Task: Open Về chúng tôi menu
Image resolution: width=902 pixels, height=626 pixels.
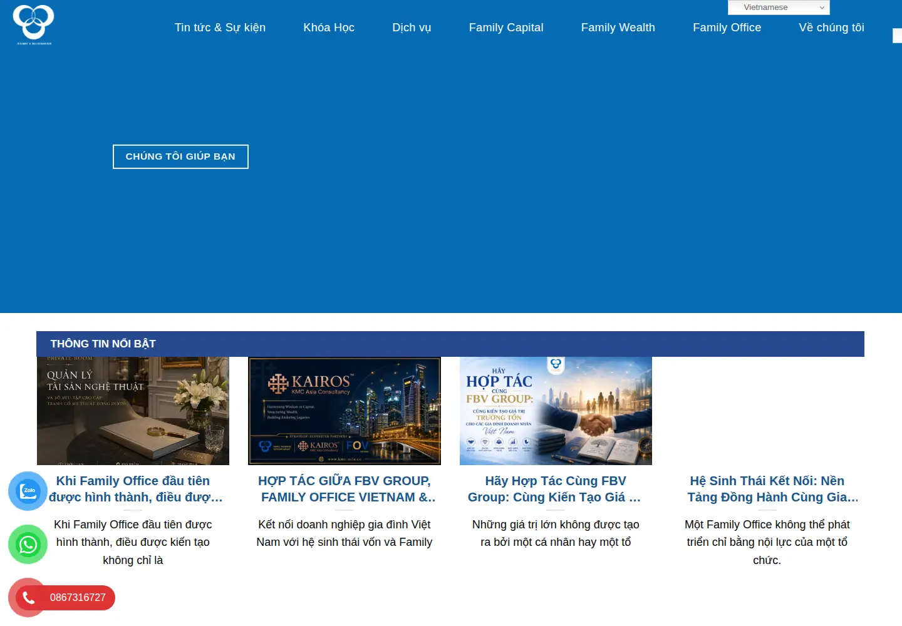Action: coord(831,28)
